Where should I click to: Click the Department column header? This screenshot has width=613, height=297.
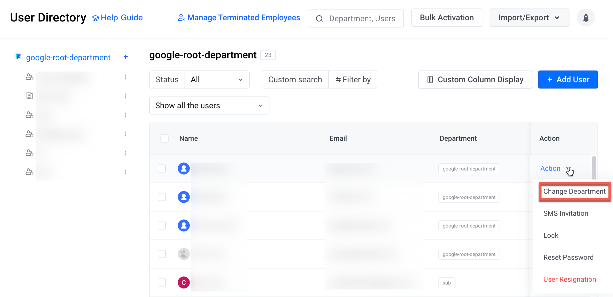pyautogui.click(x=458, y=138)
